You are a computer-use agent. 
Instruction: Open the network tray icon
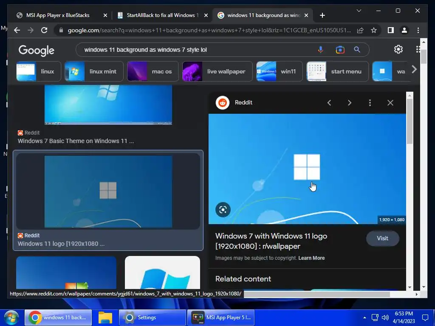[x=375, y=318]
